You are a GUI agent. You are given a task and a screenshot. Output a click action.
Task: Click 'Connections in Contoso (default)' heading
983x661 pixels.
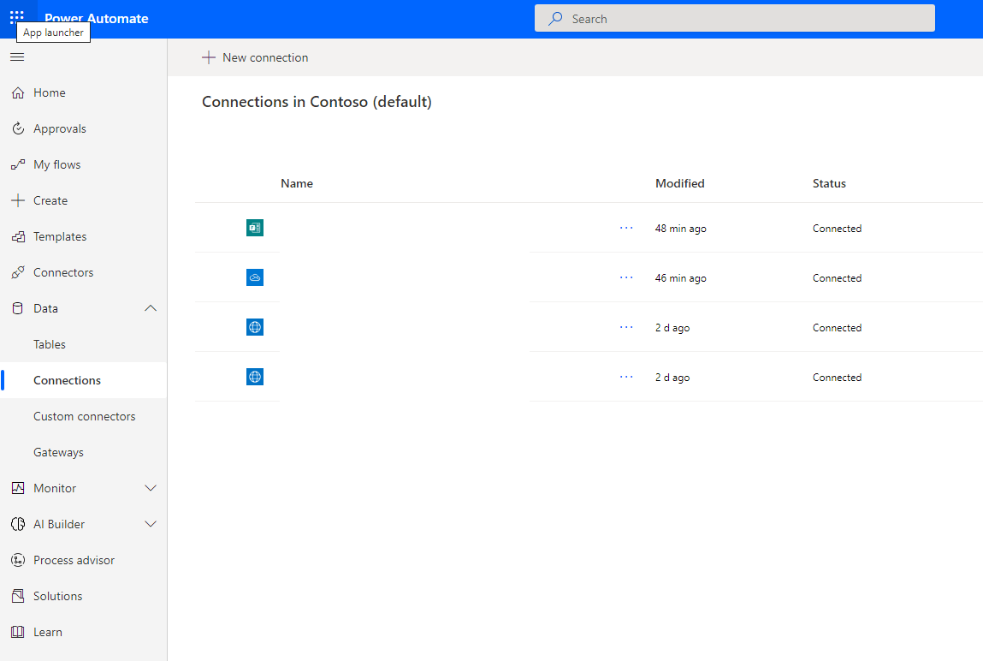pyautogui.click(x=317, y=102)
